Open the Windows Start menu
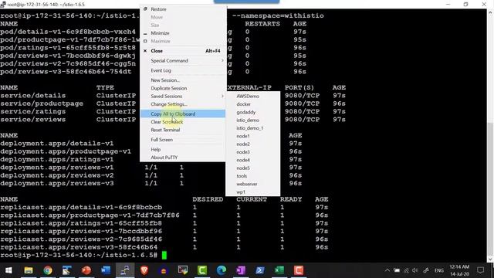The width and height of the screenshot is (494, 278). [8, 270]
